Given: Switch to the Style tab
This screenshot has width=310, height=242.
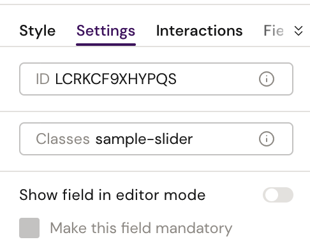Looking at the screenshot, I should (38, 31).
